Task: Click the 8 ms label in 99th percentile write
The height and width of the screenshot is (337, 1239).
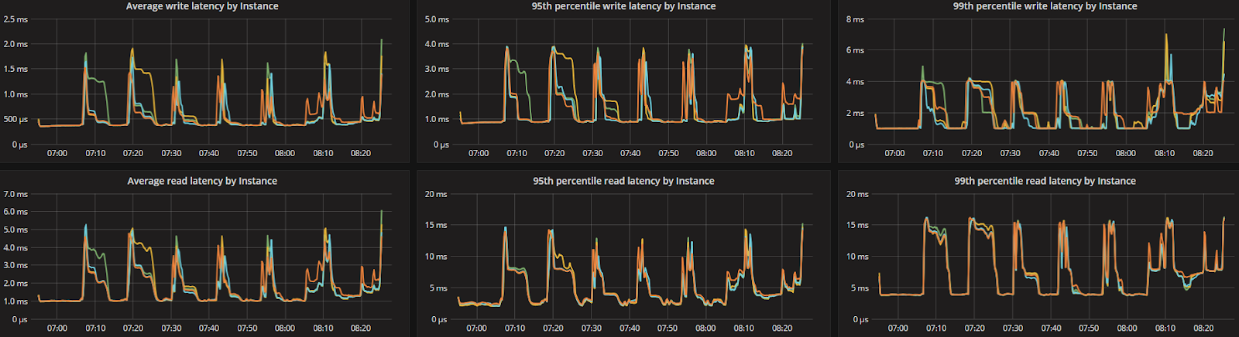Action: [x=855, y=19]
